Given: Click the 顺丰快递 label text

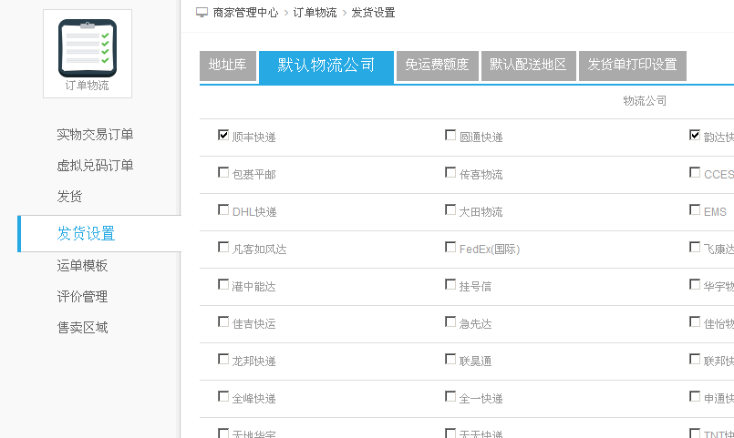Looking at the screenshot, I should [x=254, y=138].
